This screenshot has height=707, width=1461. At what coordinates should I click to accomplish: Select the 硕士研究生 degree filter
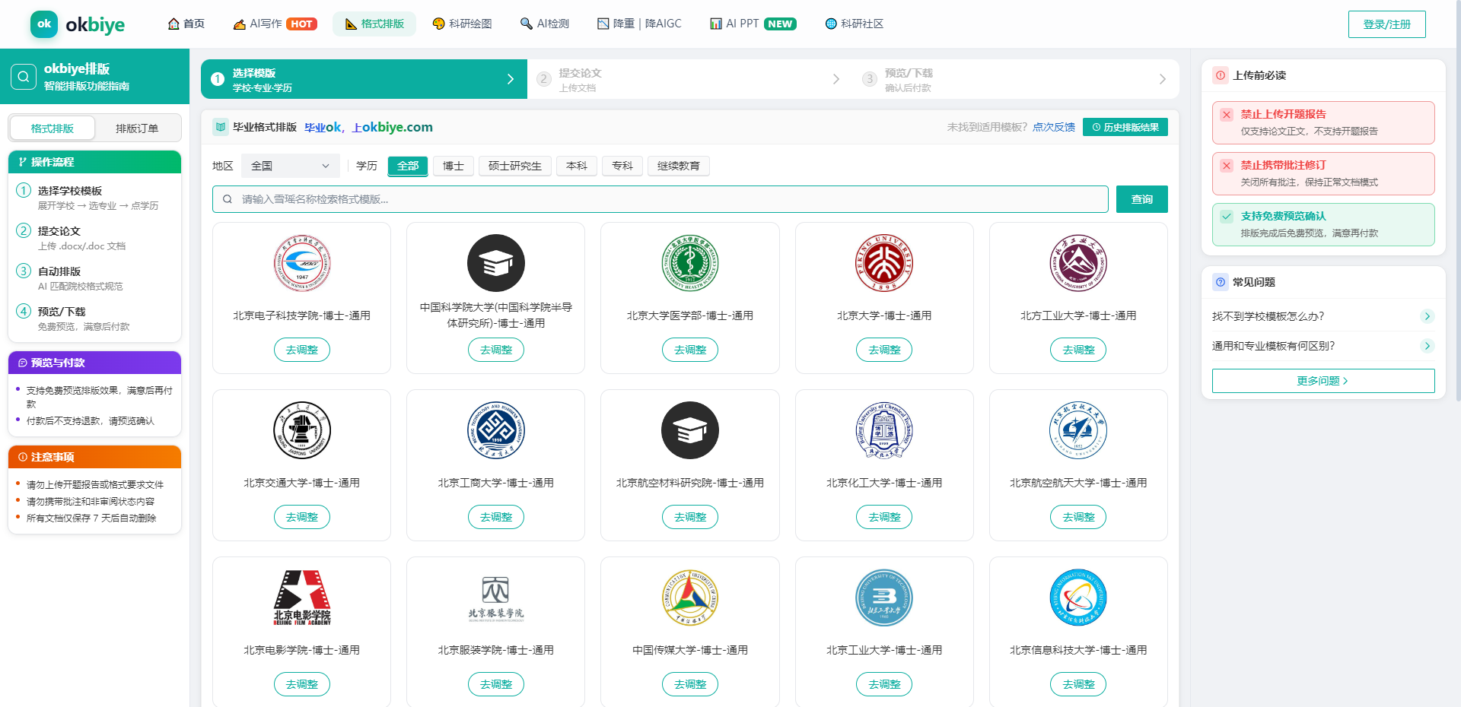(515, 166)
